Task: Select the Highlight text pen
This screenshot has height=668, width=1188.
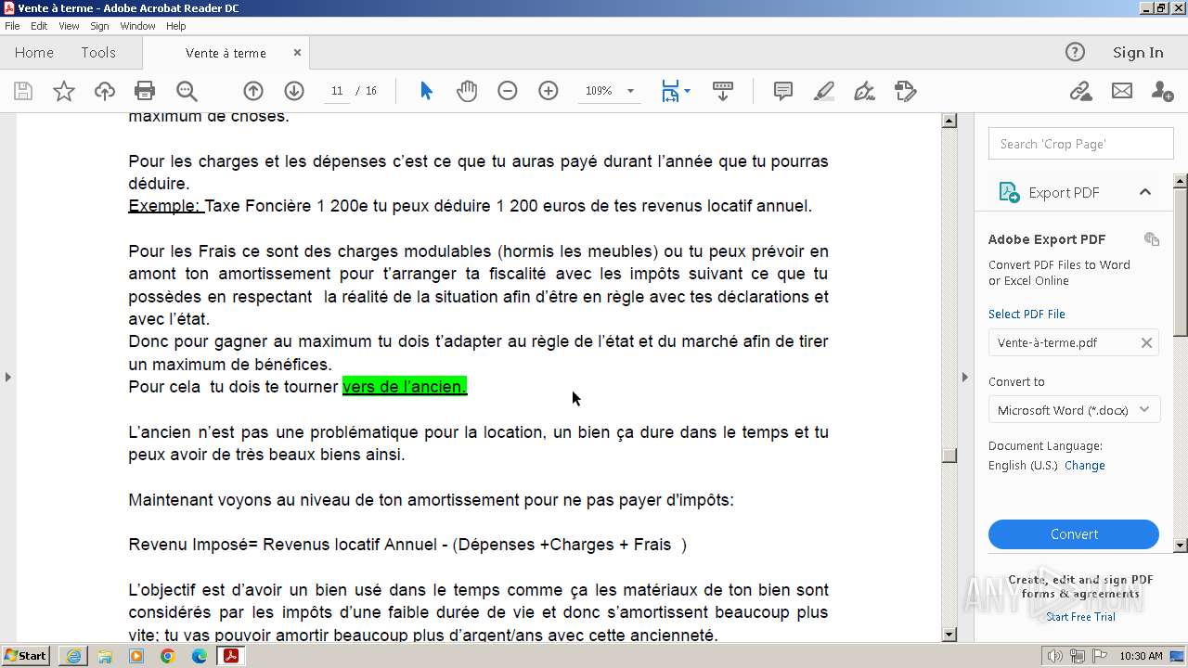Action: click(x=824, y=91)
